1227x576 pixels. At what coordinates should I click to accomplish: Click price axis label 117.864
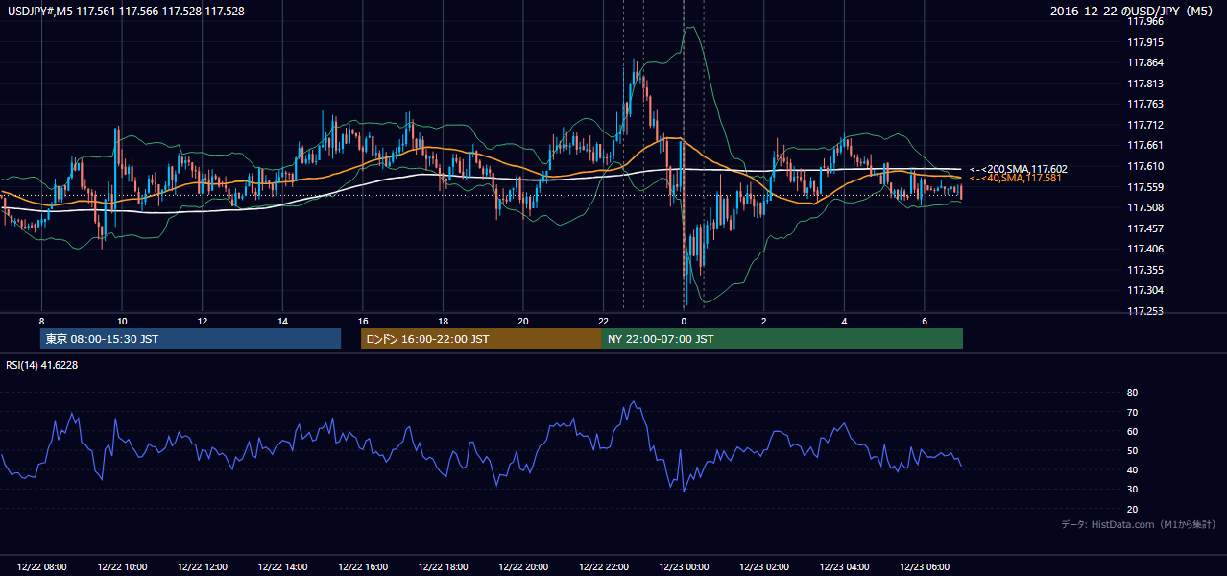tap(1146, 62)
